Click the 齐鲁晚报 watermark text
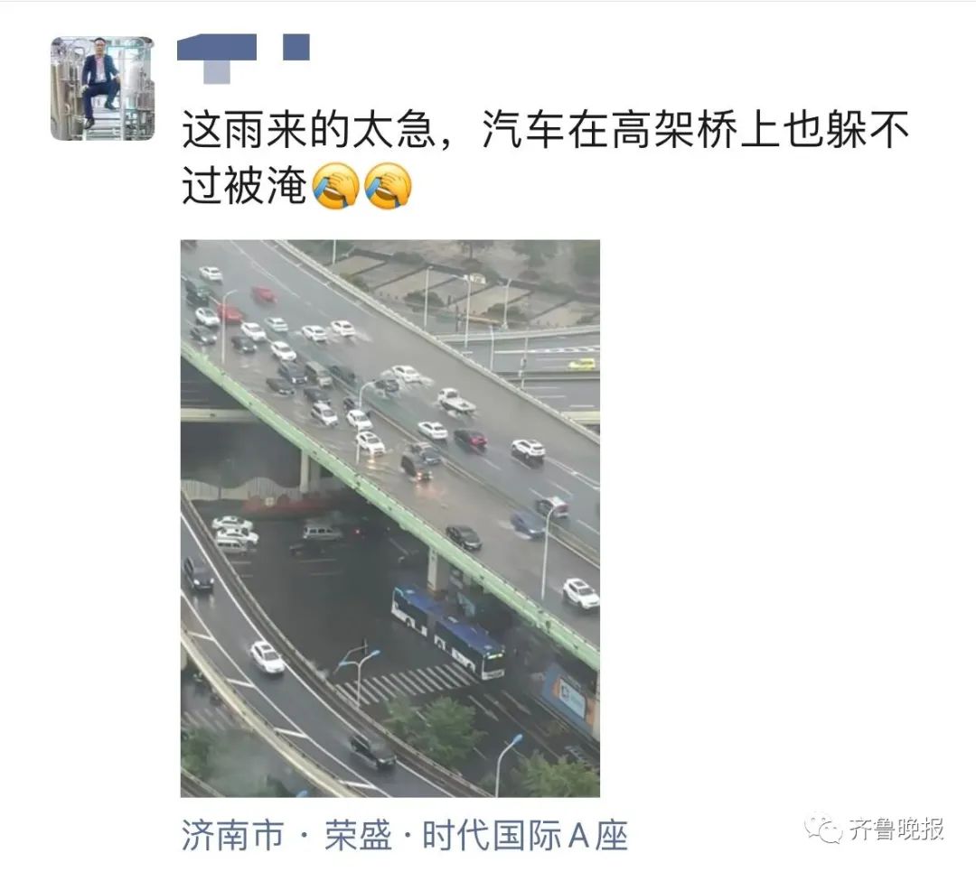The height and width of the screenshot is (872, 976). click(896, 829)
